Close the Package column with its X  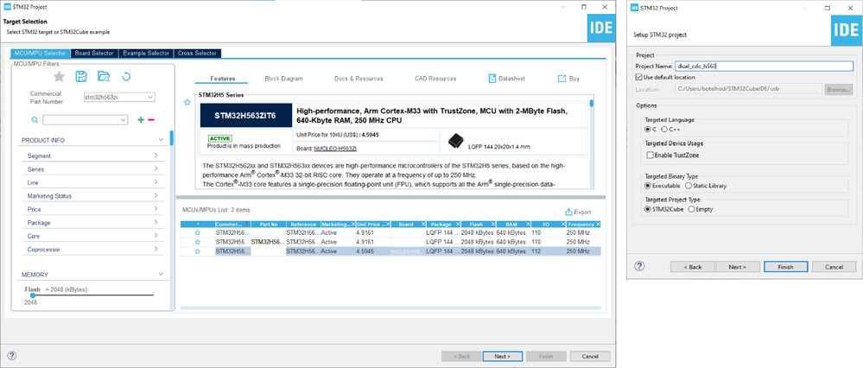point(458,225)
